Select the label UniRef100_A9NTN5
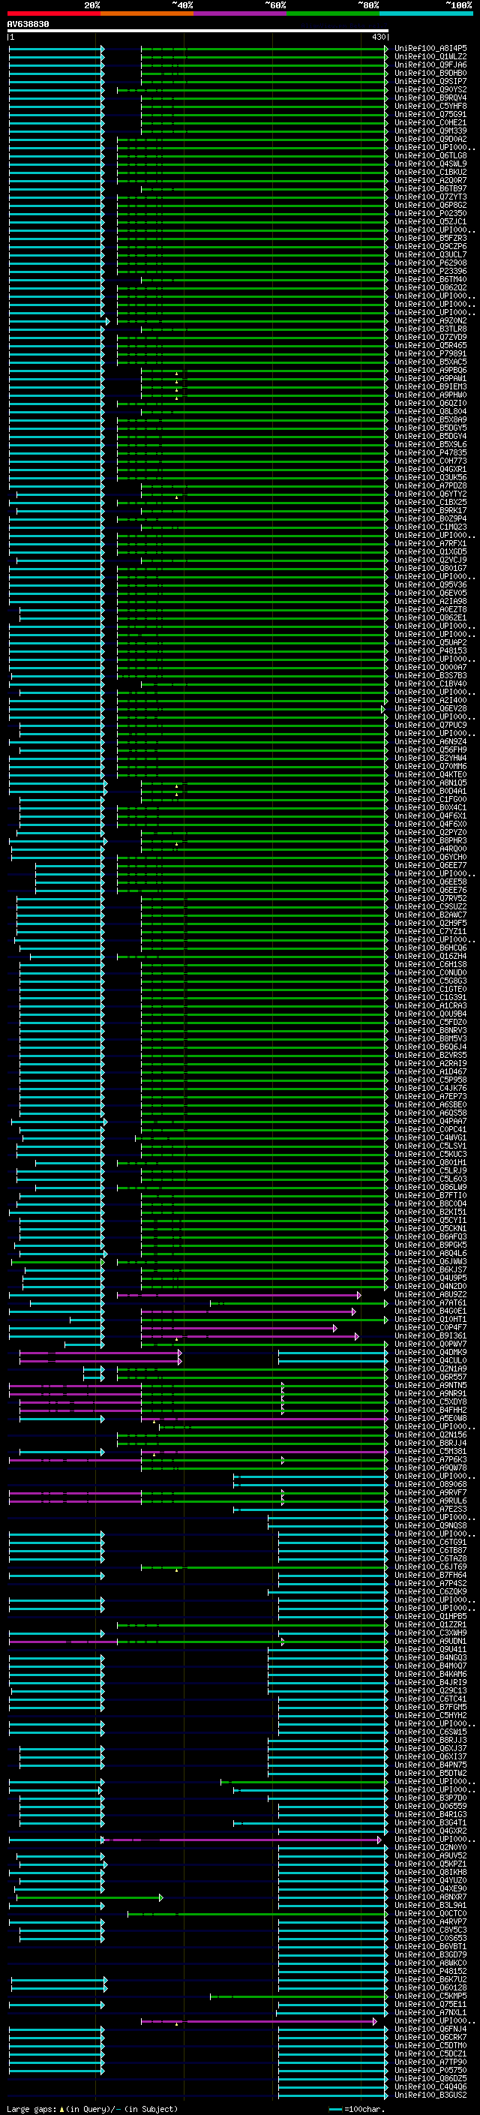The image size is (480, 2115). click(x=430, y=1385)
